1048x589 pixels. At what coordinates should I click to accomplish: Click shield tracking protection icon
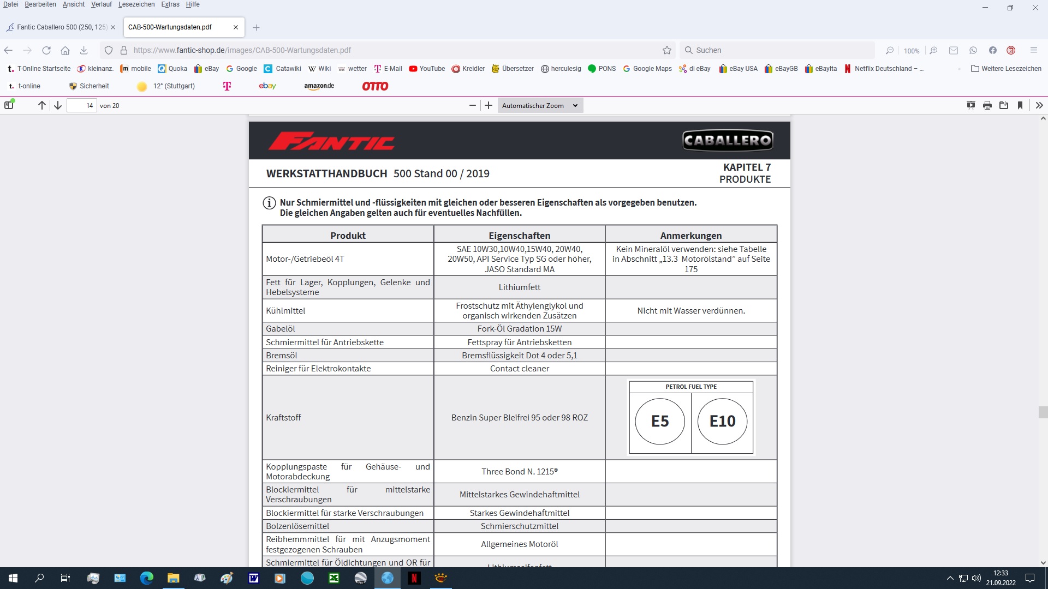point(109,50)
